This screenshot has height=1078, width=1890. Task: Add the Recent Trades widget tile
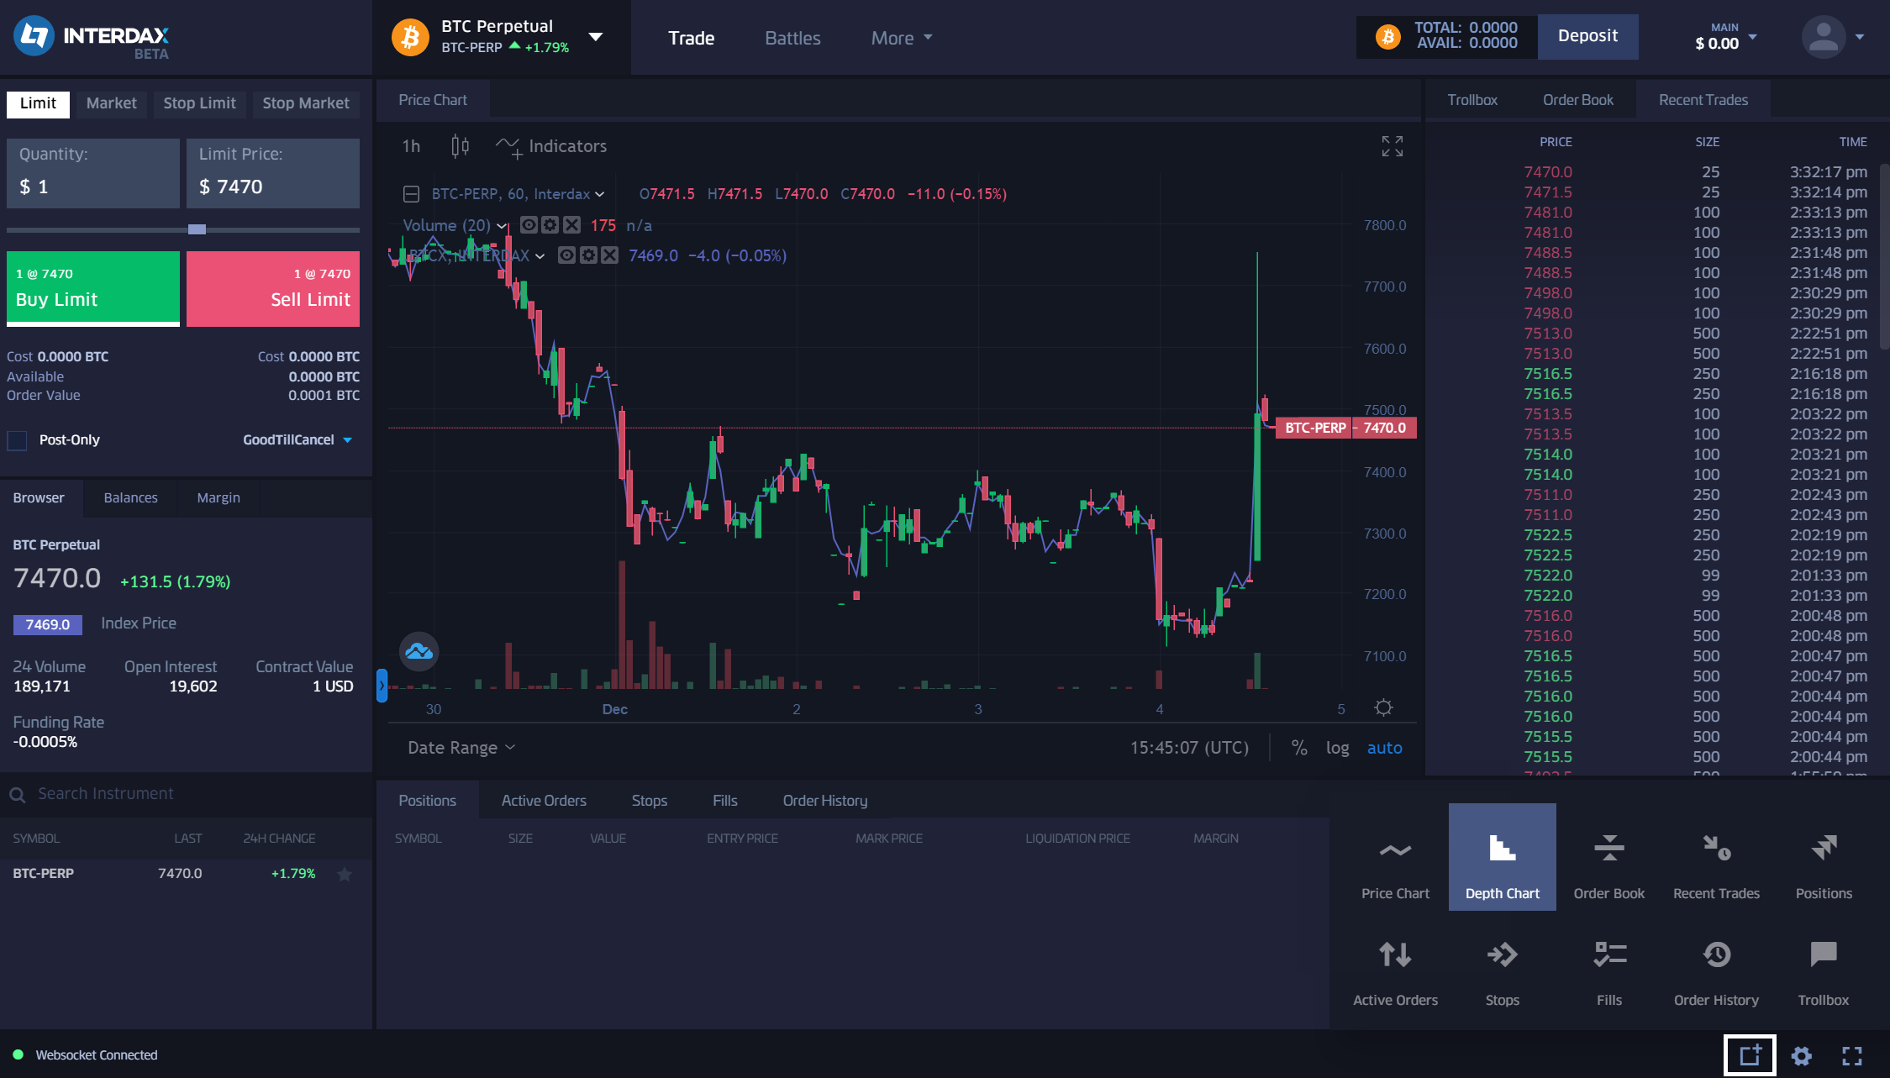1716,857
